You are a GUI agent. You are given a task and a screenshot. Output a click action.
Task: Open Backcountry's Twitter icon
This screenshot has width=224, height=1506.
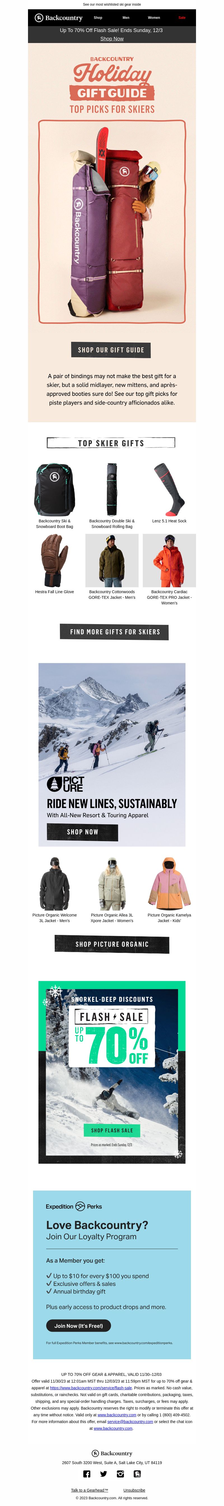(104, 1474)
